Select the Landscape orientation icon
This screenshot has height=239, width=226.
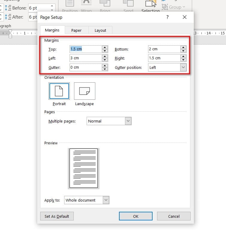point(85,91)
